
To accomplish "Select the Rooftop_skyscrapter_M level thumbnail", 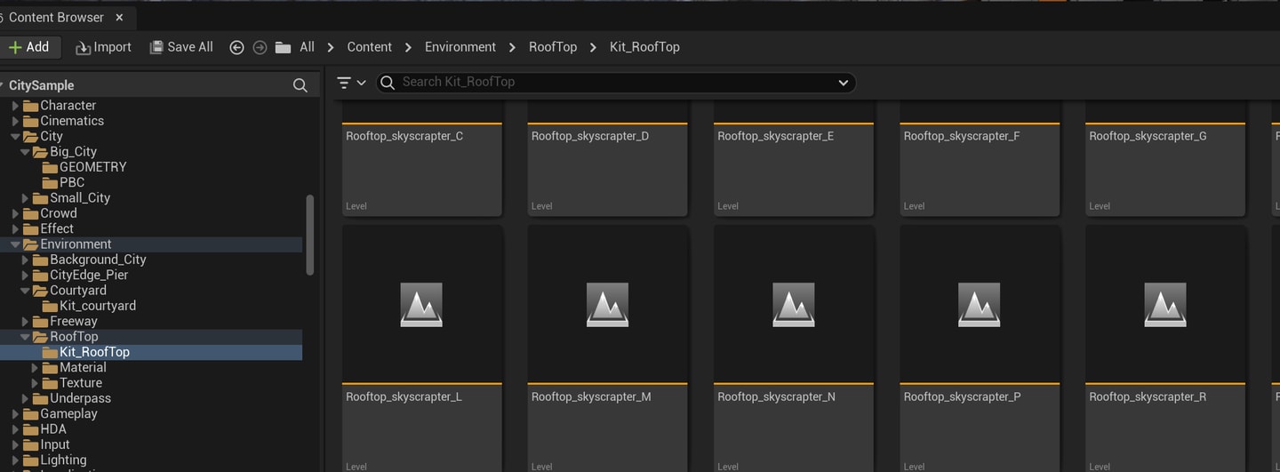I will pos(607,348).
